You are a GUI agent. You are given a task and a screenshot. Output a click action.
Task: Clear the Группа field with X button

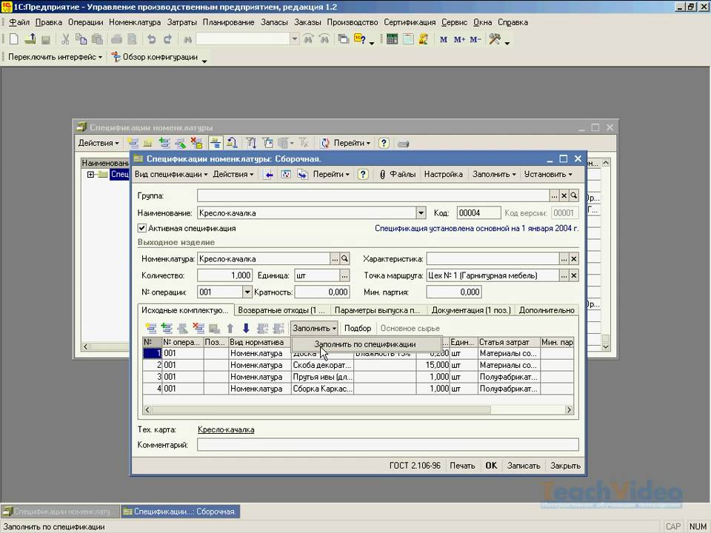tap(564, 195)
